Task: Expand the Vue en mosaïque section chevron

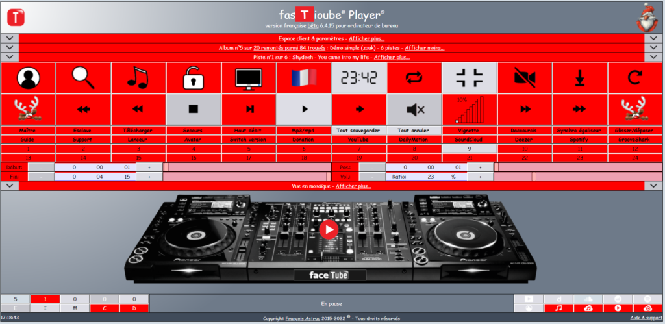Action: [9, 186]
